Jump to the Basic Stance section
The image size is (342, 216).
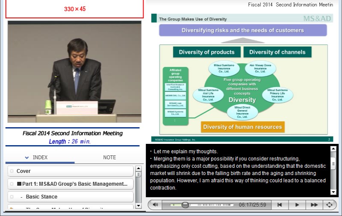coord(71,197)
